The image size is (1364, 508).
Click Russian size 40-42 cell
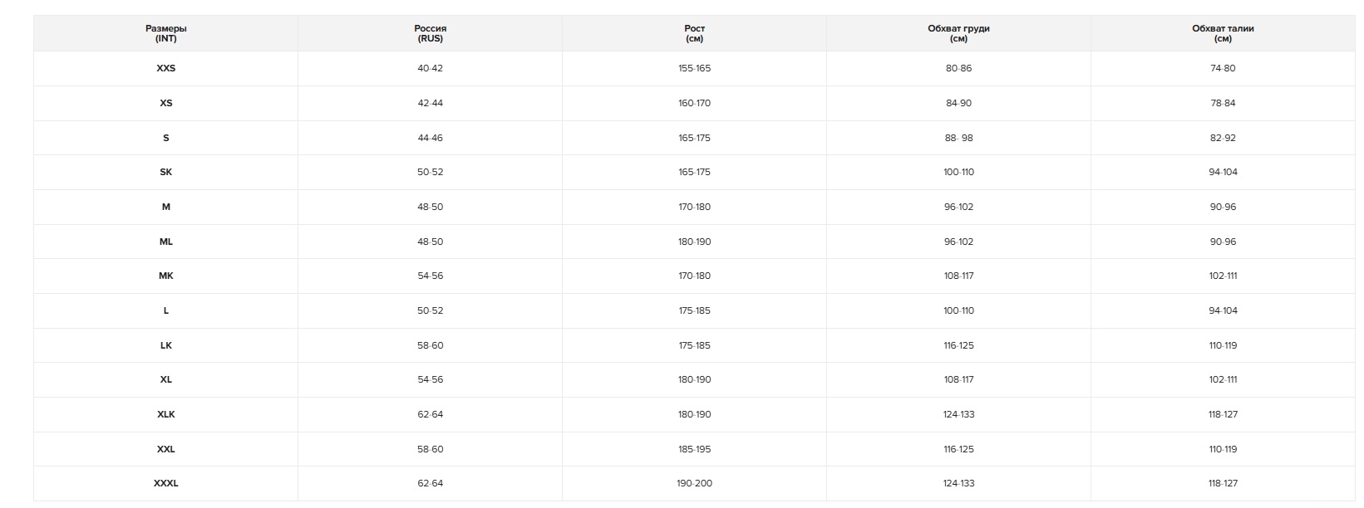click(431, 68)
